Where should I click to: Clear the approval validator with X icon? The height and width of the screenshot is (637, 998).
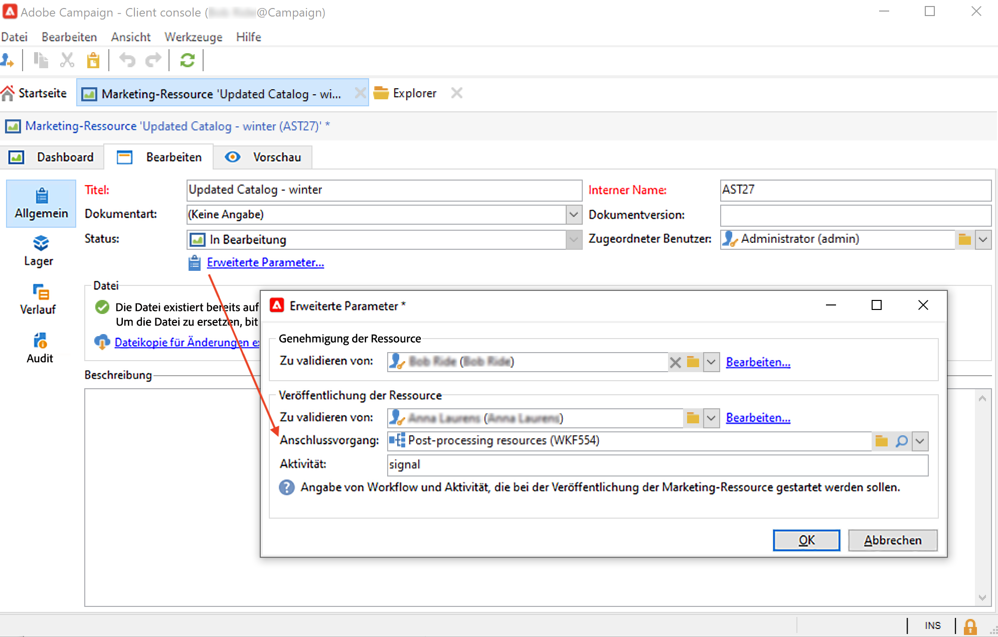pos(676,362)
